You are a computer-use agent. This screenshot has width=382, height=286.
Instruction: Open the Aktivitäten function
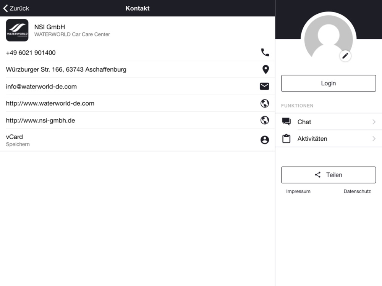click(329, 139)
